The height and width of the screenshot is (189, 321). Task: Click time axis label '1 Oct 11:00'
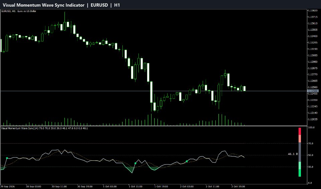click(x=136, y=187)
